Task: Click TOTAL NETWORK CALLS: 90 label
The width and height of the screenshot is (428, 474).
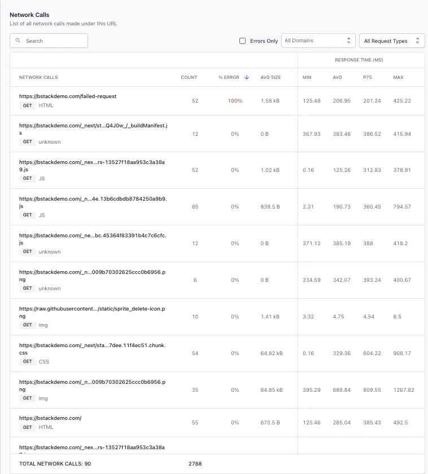Action: point(55,464)
